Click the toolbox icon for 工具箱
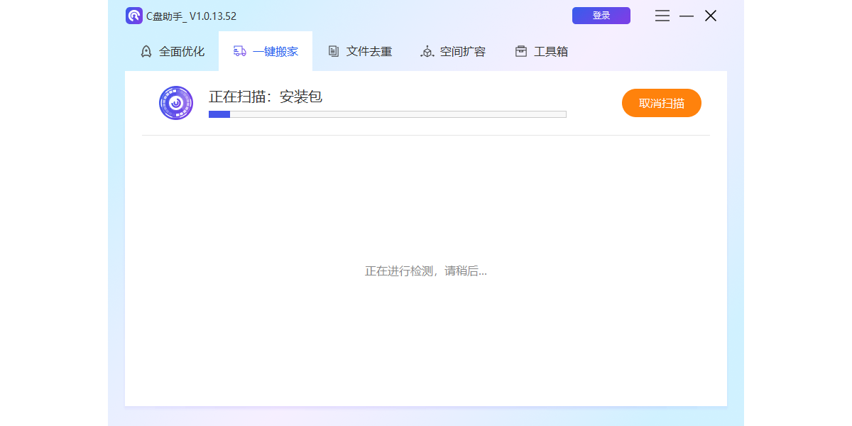Image resolution: width=852 pixels, height=426 pixels. (521, 51)
